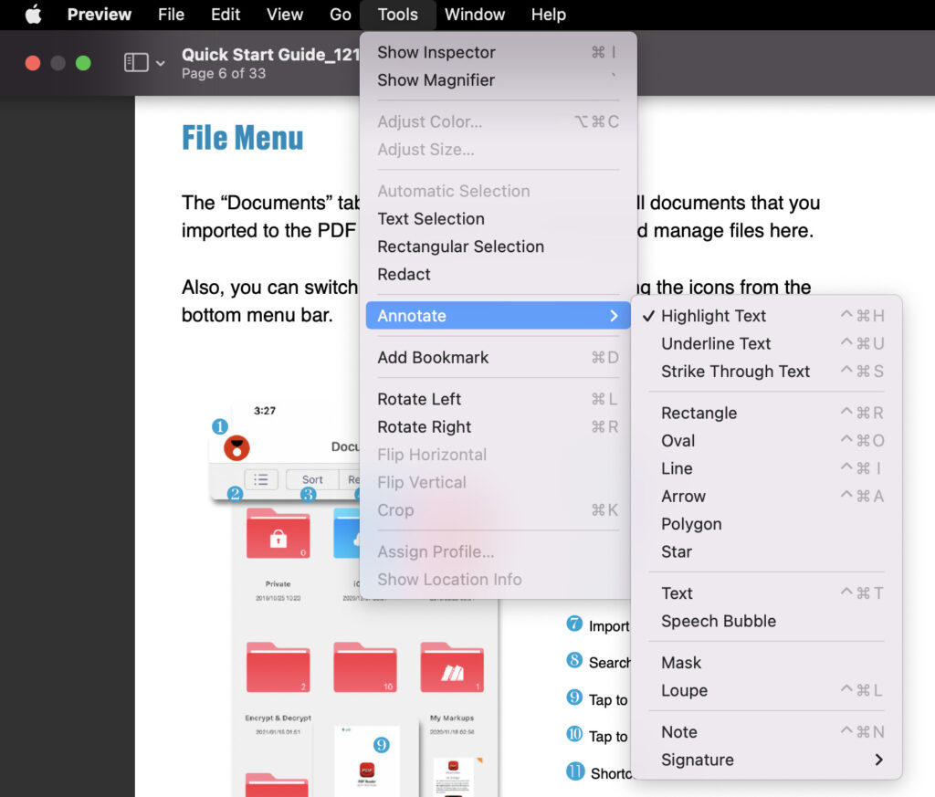This screenshot has height=797, width=935.
Task: Select Rectangular Selection mode
Action: click(498, 246)
